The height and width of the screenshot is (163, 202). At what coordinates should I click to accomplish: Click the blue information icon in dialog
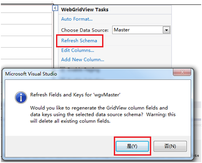pyautogui.click(x=21, y=97)
